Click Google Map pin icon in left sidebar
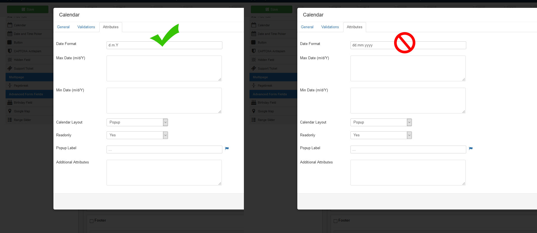This screenshot has height=233, width=537. [x=10, y=111]
